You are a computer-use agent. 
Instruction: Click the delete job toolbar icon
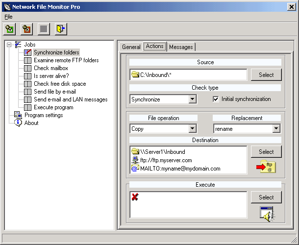pyautogui.click(x=26, y=29)
